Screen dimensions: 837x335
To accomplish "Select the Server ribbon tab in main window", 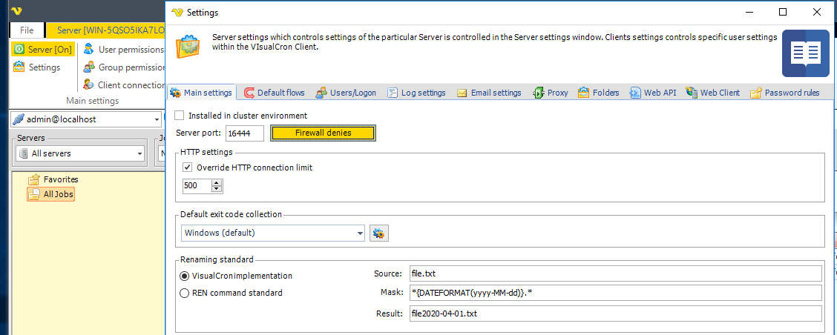I will (x=105, y=30).
